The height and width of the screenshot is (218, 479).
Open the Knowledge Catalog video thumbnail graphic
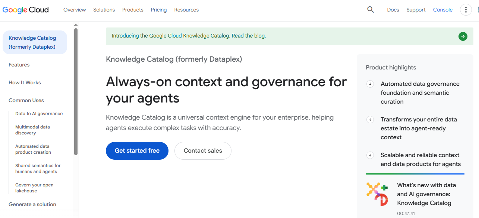pos(377,194)
